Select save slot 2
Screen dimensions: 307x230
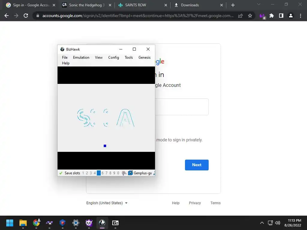pos(87,173)
